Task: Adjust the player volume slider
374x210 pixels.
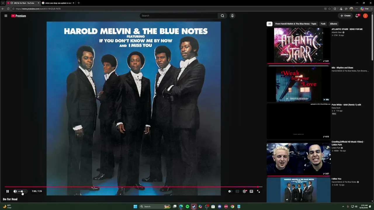Action: click(22, 191)
